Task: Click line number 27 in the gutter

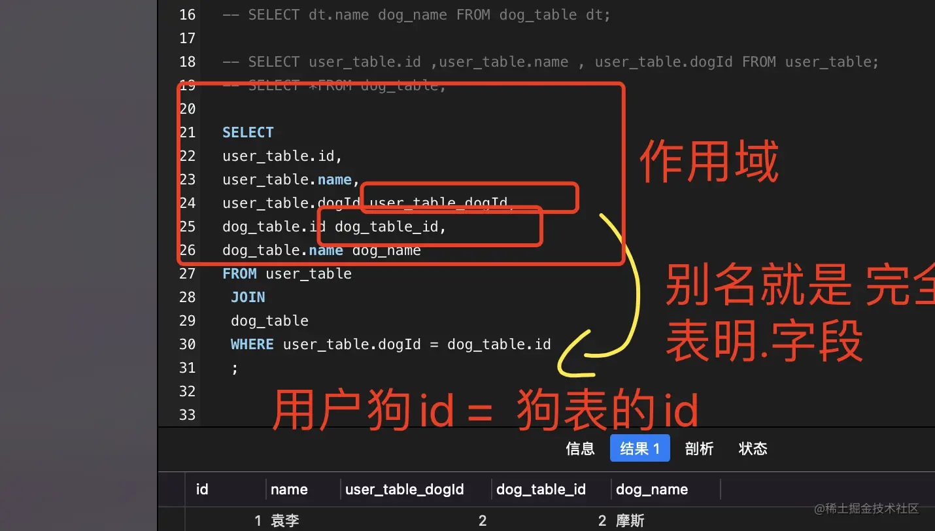Action: (x=187, y=273)
